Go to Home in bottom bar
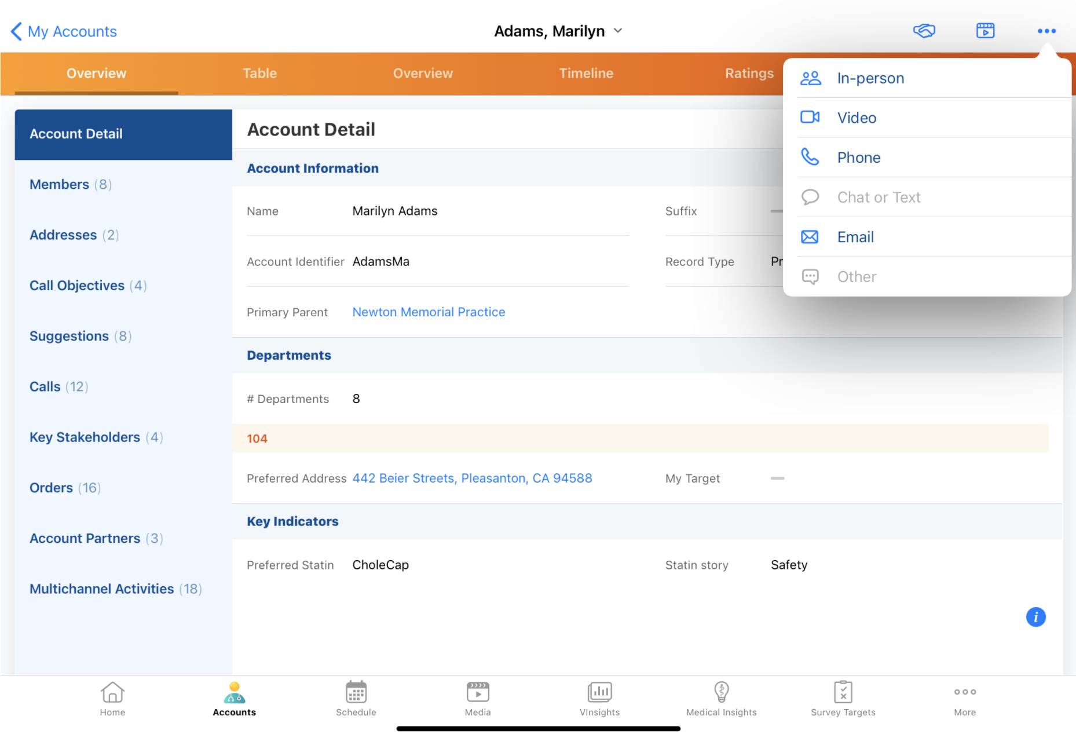The image size is (1076, 738). coord(112,698)
